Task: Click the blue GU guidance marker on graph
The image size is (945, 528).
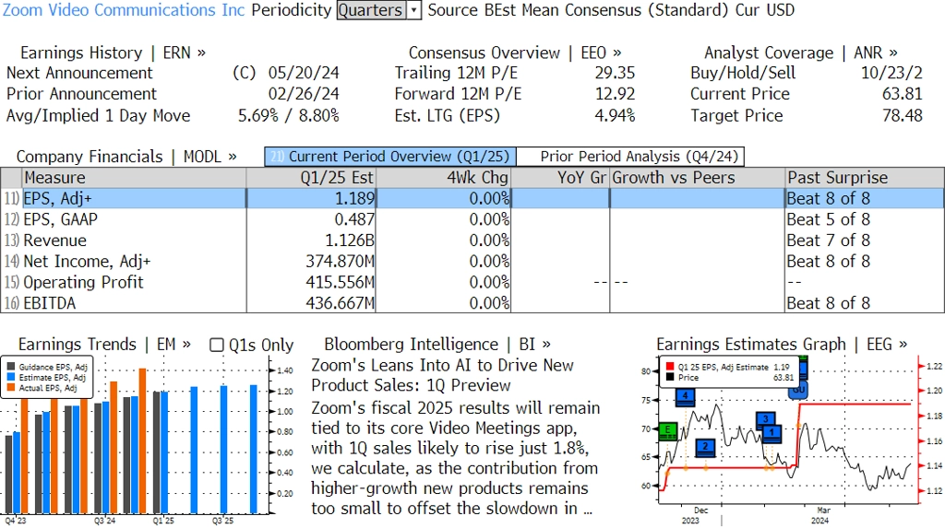Action: (x=799, y=390)
